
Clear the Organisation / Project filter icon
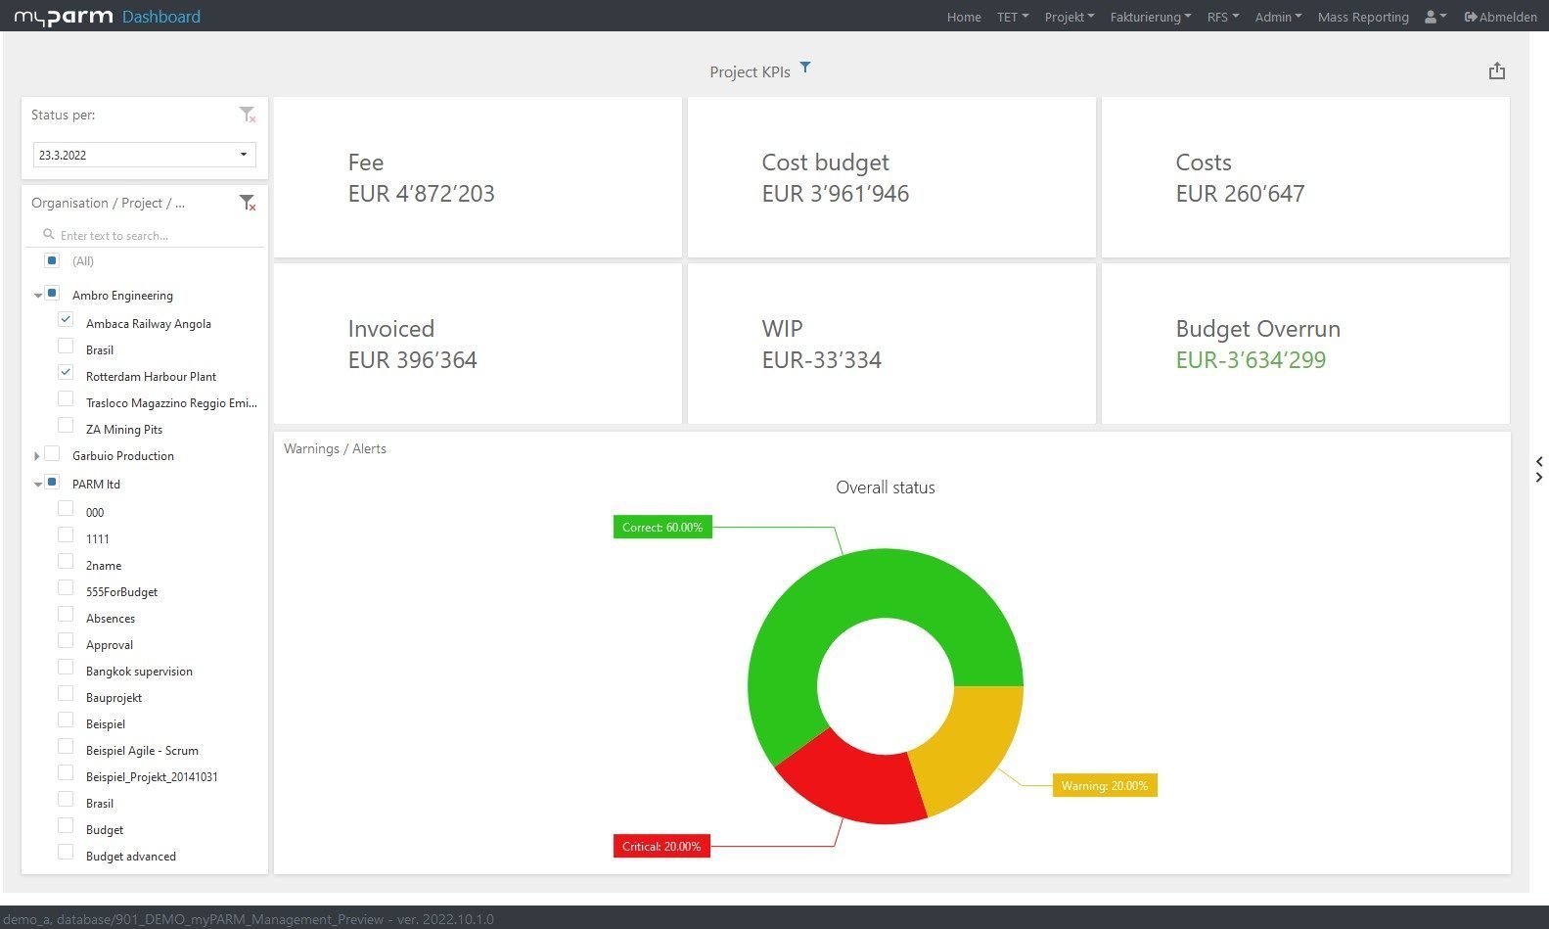(x=248, y=203)
